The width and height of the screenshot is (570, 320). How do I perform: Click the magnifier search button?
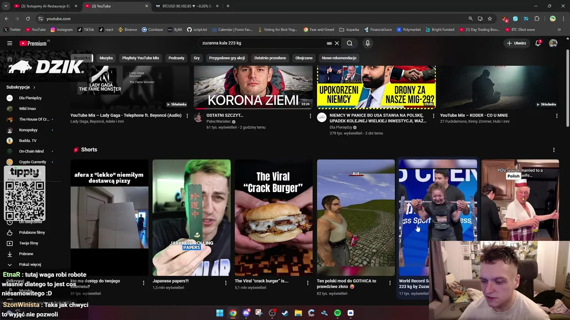pos(350,43)
